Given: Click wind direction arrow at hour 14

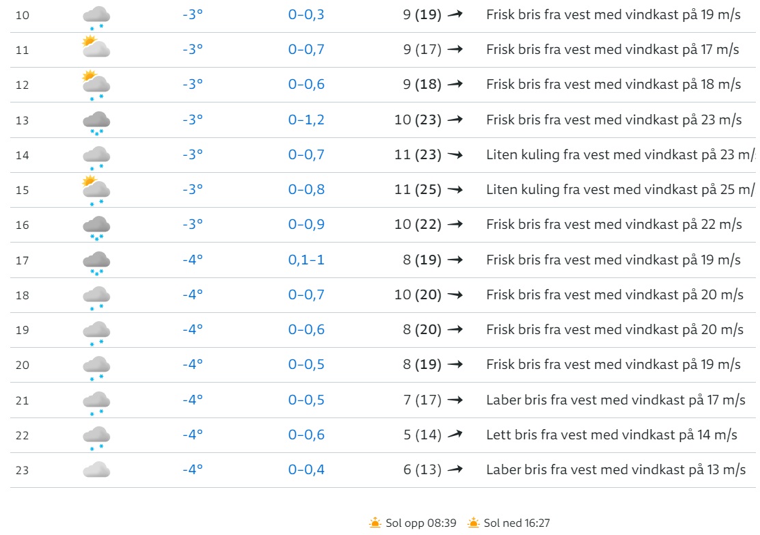Looking at the screenshot, I should click(x=454, y=155).
